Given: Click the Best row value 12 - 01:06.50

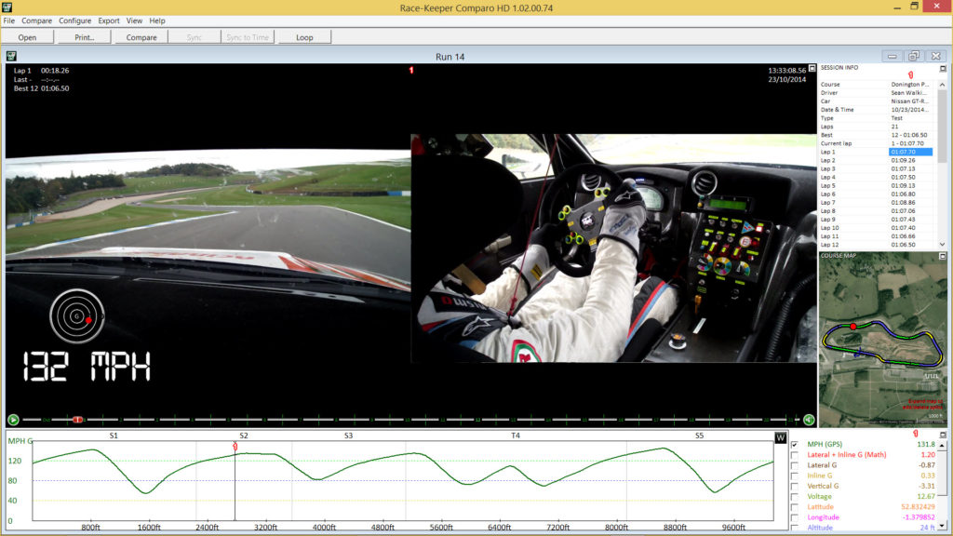Looking at the screenshot, I should 909,135.
